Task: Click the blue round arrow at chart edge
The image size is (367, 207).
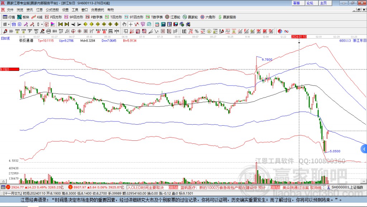Action: [x=364, y=149]
